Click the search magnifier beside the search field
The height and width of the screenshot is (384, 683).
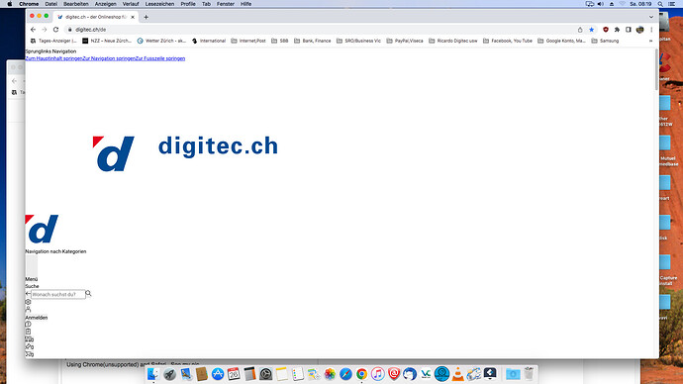[88, 293]
